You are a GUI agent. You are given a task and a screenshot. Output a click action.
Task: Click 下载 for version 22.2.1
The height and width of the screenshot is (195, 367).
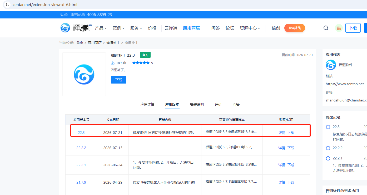[291, 165]
